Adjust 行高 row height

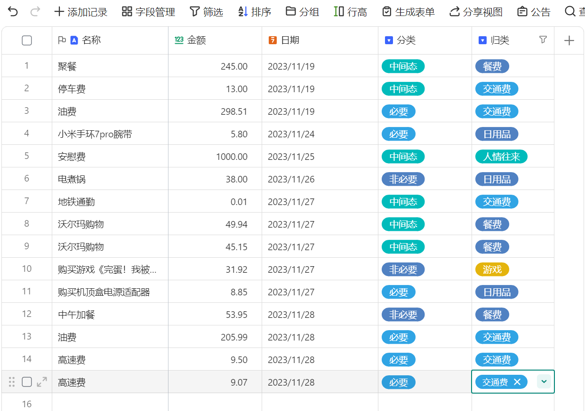(x=350, y=12)
